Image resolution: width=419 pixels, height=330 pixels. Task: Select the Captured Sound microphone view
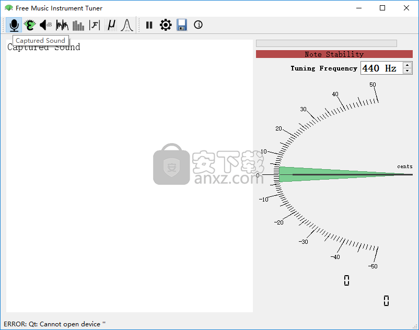coord(14,25)
